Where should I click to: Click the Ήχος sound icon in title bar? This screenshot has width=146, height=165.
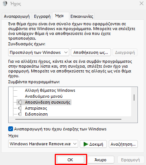(x=5, y=4)
